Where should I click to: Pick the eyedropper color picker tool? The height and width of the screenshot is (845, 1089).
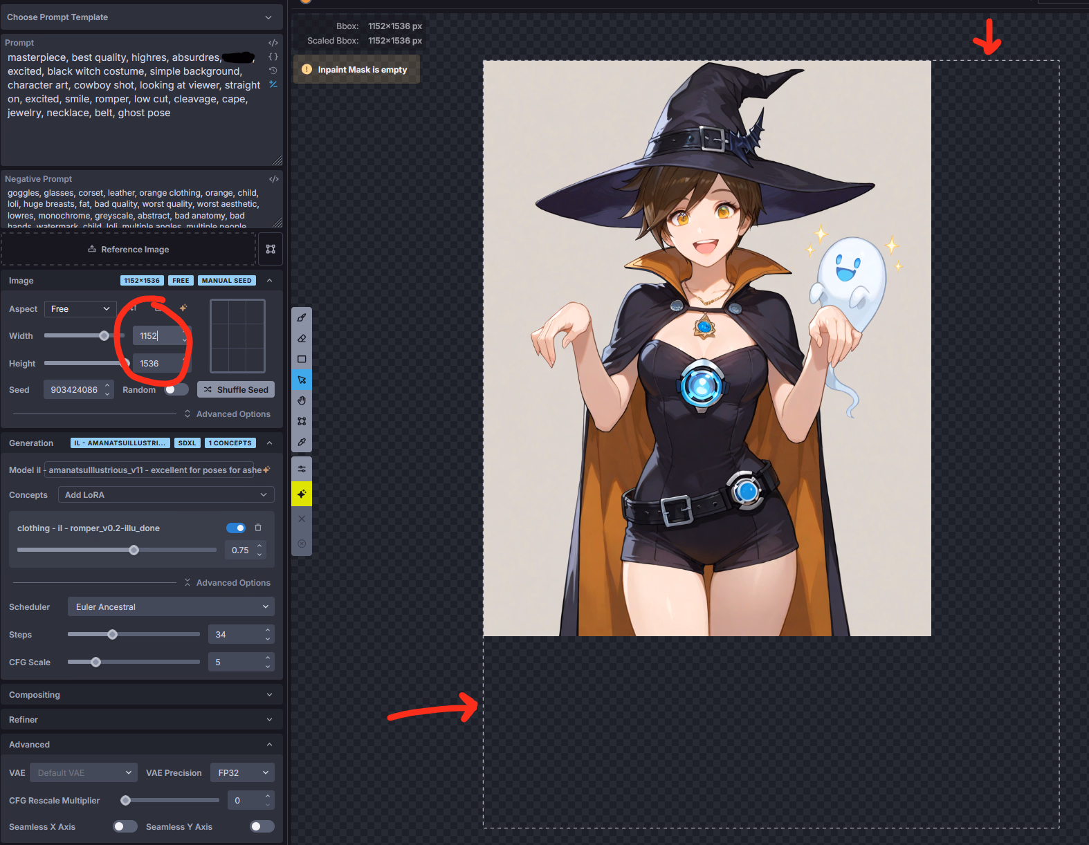coord(302,442)
